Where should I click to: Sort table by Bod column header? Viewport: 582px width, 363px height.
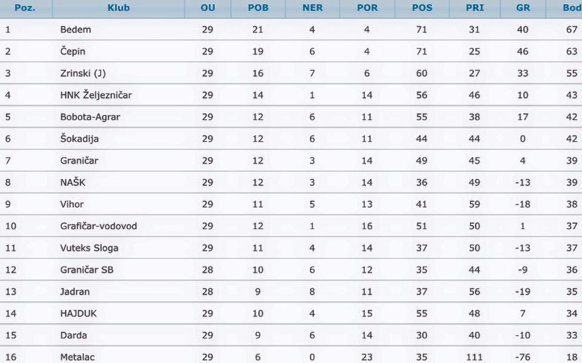571,8
